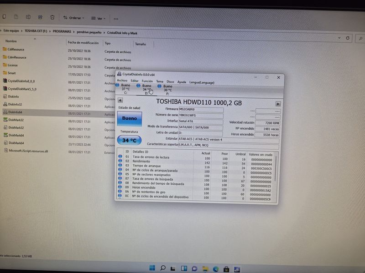Image resolution: width=365 pixels, height=273 pixels.
Task: Click the Interfaz Serial ATA field
Action: point(200,121)
